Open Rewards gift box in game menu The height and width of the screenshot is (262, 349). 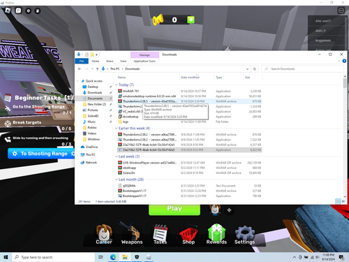[216, 234]
